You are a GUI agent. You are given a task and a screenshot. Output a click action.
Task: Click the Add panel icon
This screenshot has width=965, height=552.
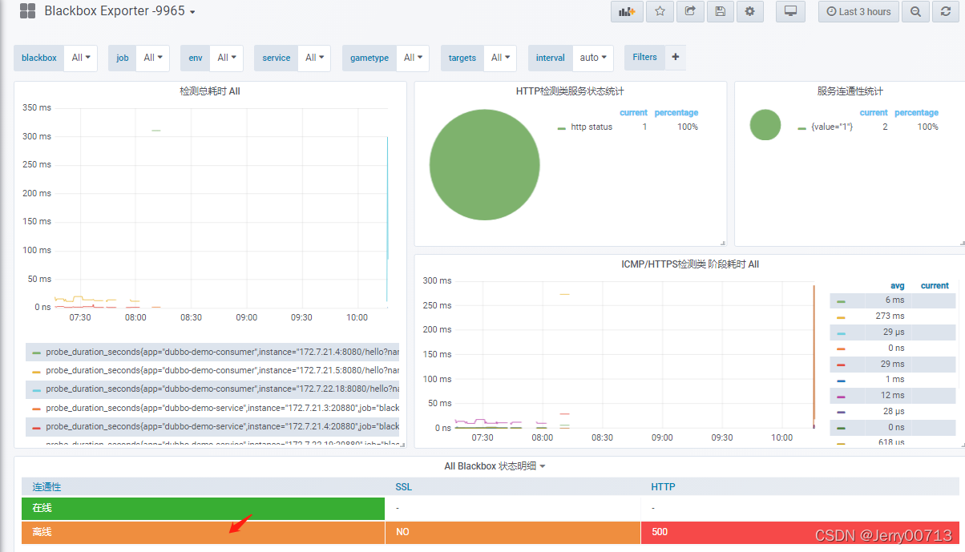pyautogui.click(x=627, y=11)
